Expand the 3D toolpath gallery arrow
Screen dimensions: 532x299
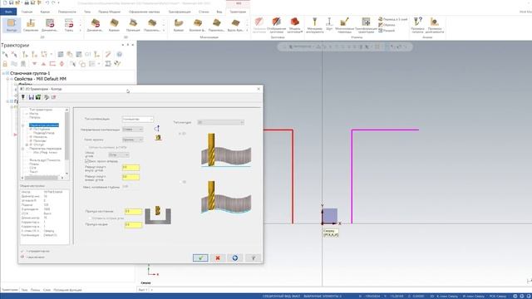(164, 31)
